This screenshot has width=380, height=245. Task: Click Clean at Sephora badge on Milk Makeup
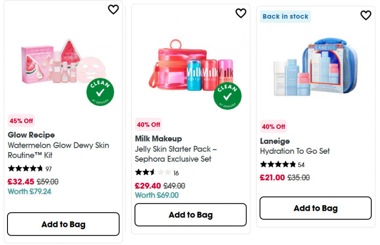point(227,95)
